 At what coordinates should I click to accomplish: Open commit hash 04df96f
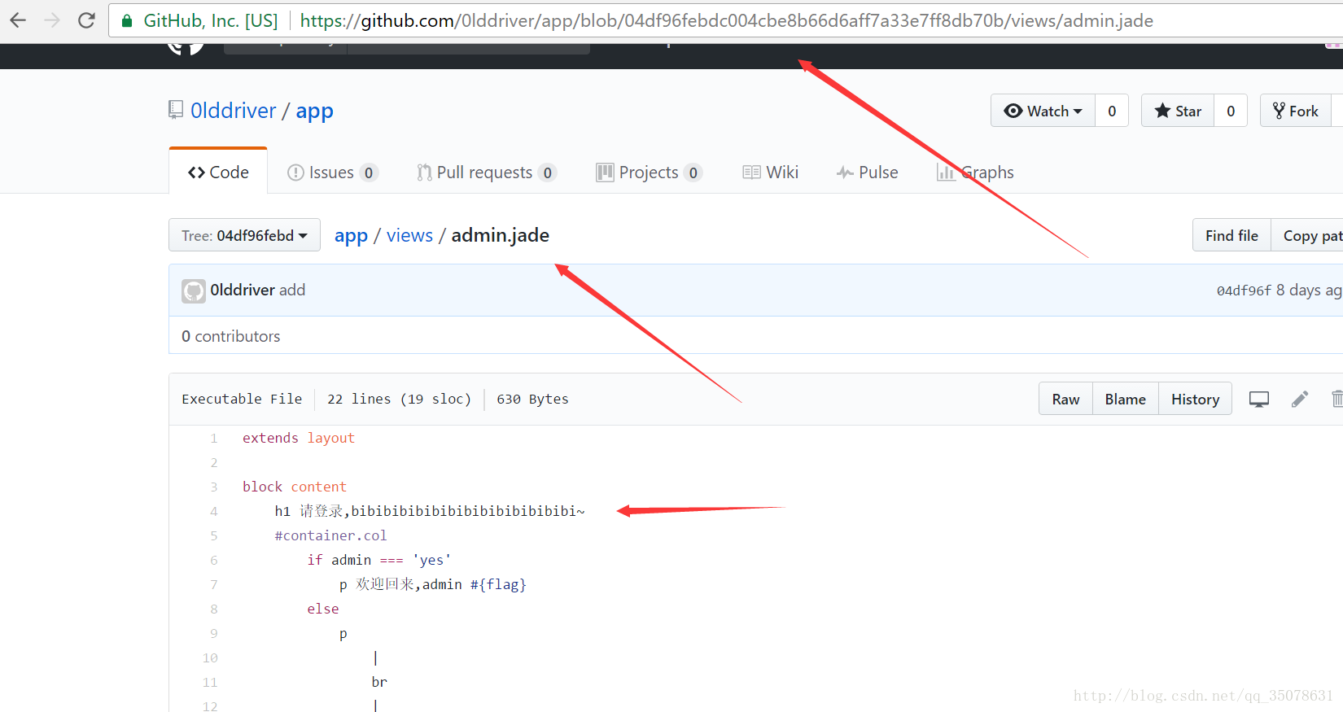1244,290
